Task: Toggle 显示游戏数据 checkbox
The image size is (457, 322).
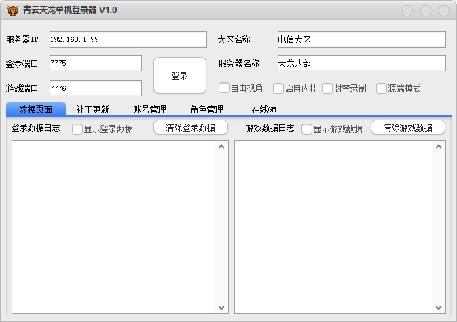Action: tap(307, 129)
